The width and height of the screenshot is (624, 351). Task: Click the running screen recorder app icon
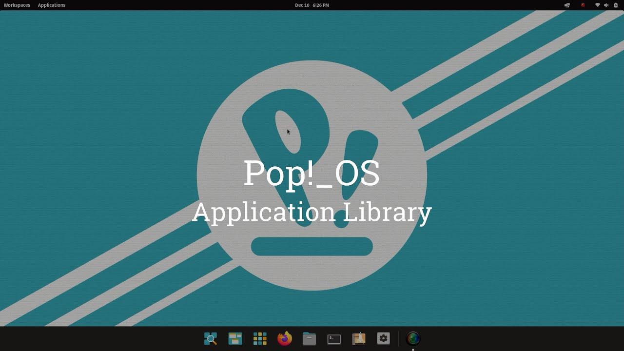coord(413,338)
